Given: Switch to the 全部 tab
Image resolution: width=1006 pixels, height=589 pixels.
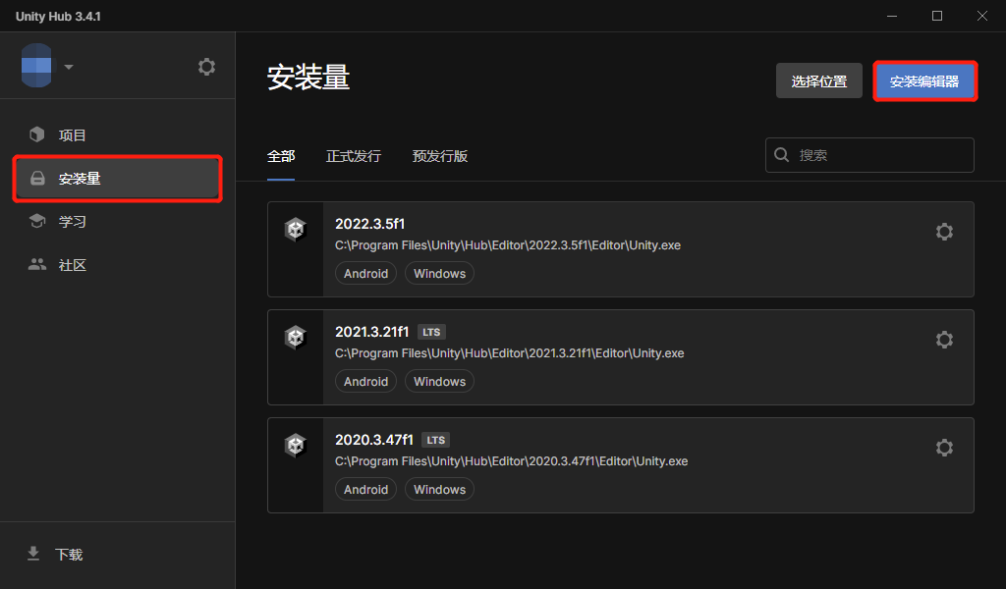Looking at the screenshot, I should pos(281,156).
